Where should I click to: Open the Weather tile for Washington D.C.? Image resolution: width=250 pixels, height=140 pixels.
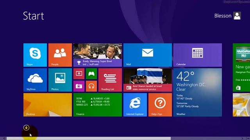(198, 93)
